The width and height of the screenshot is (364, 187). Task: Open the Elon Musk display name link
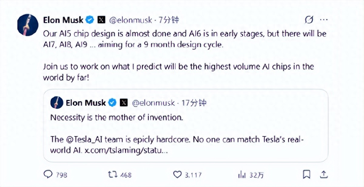(x=63, y=20)
